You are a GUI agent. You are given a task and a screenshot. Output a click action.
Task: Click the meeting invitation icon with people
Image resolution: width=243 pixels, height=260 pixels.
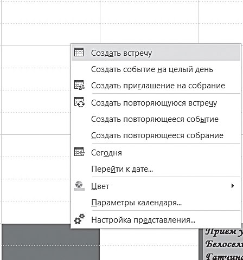[79, 85]
